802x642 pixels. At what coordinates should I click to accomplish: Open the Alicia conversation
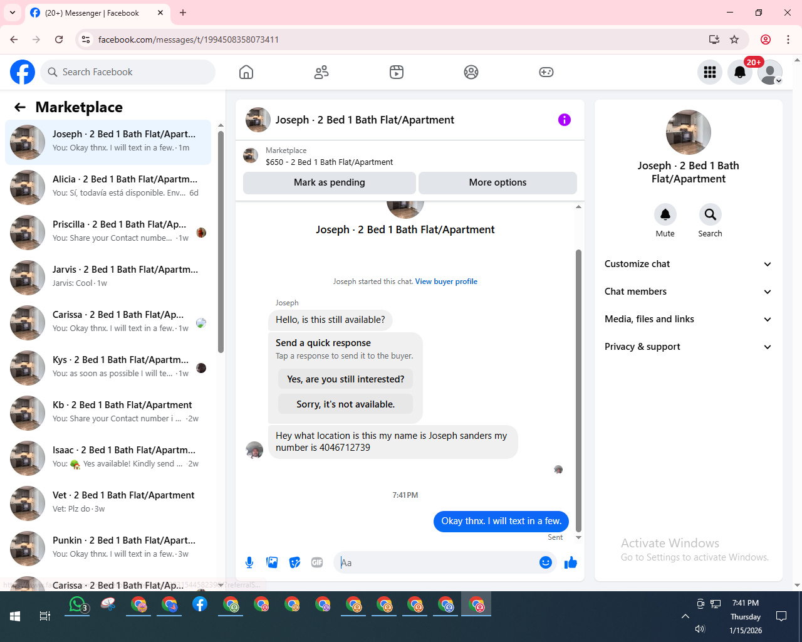pos(108,187)
